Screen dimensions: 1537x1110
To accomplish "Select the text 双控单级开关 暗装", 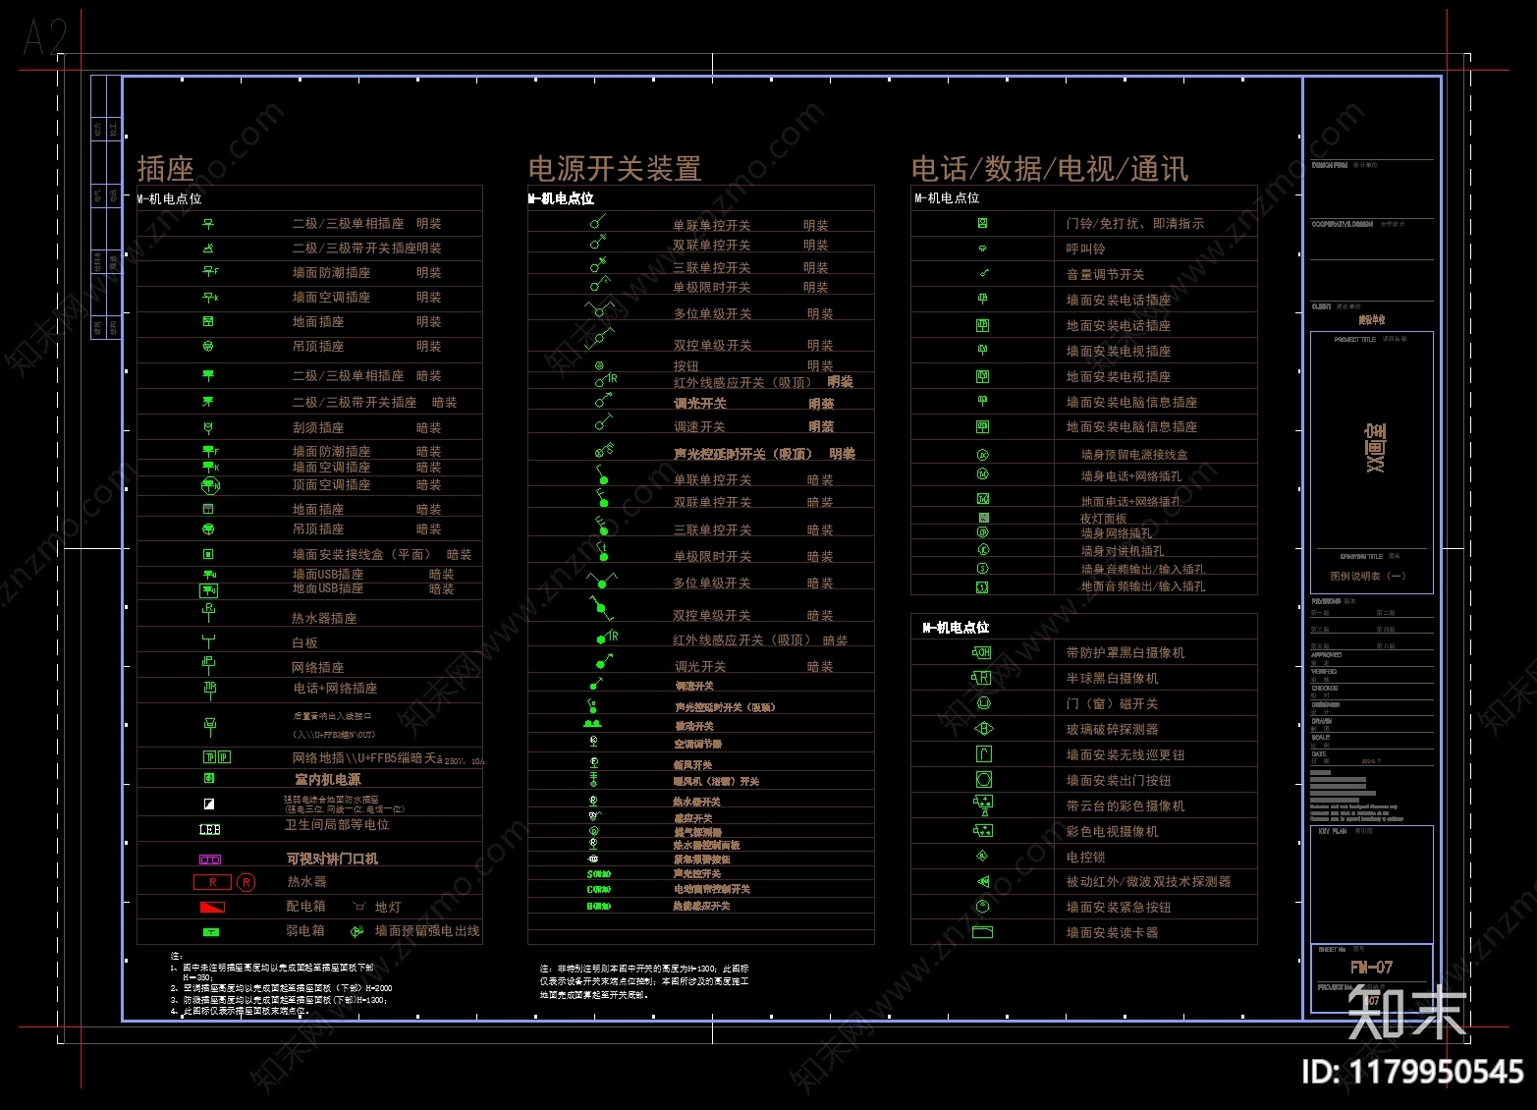I will (752, 616).
